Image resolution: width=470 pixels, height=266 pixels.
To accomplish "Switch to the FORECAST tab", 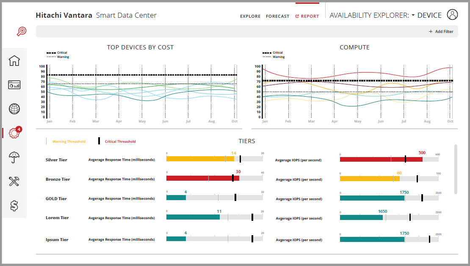I will [x=278, y=16].
